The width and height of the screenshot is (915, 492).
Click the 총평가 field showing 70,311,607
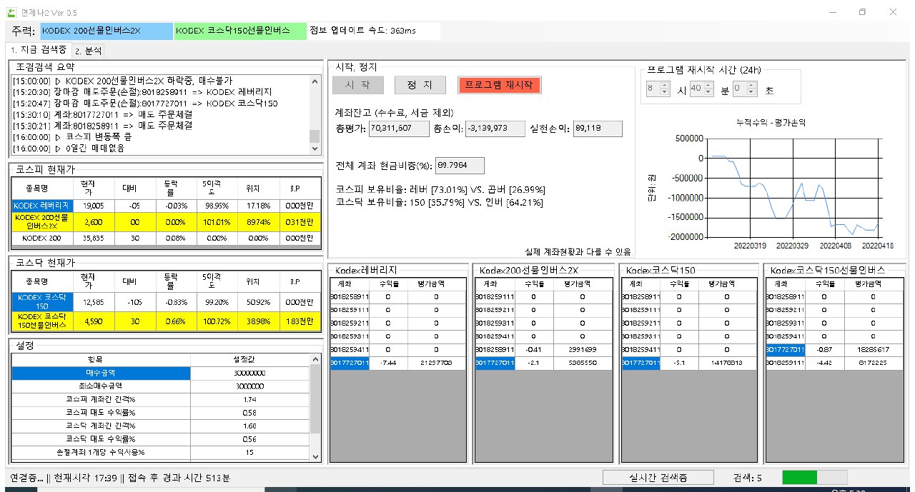coord(397,129)
